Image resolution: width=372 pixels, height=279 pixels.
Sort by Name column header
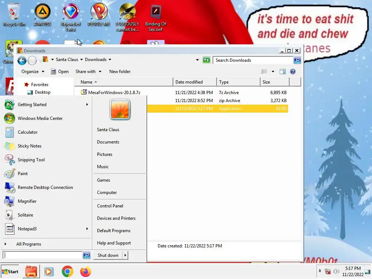(124, 82)
